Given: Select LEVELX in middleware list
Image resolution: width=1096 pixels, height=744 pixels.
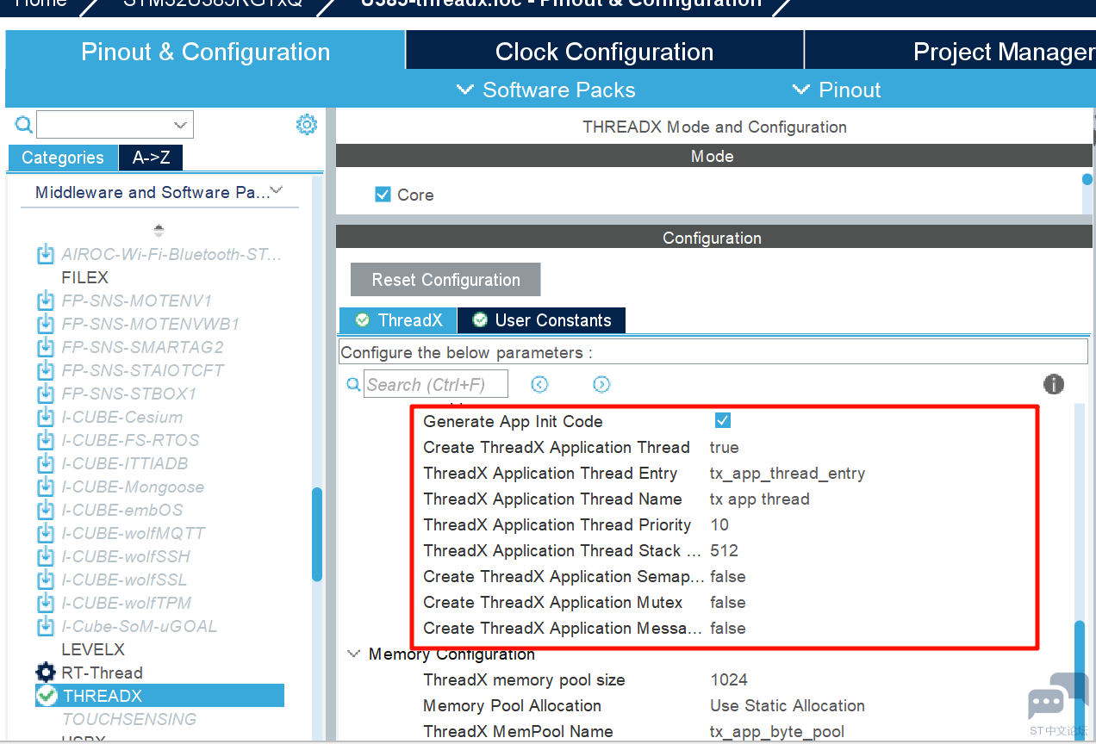Looking at the screenshot, I should pos(93,649).
